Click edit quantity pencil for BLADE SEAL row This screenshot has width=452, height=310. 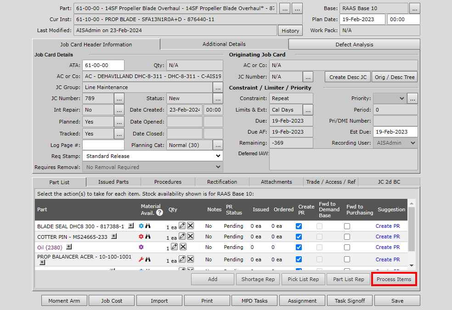(x=182, y=225)
